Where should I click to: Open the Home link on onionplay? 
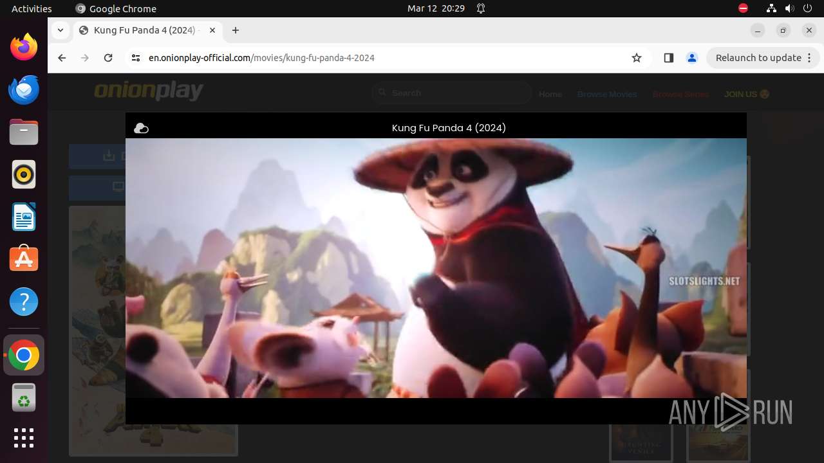coord(550,94)
